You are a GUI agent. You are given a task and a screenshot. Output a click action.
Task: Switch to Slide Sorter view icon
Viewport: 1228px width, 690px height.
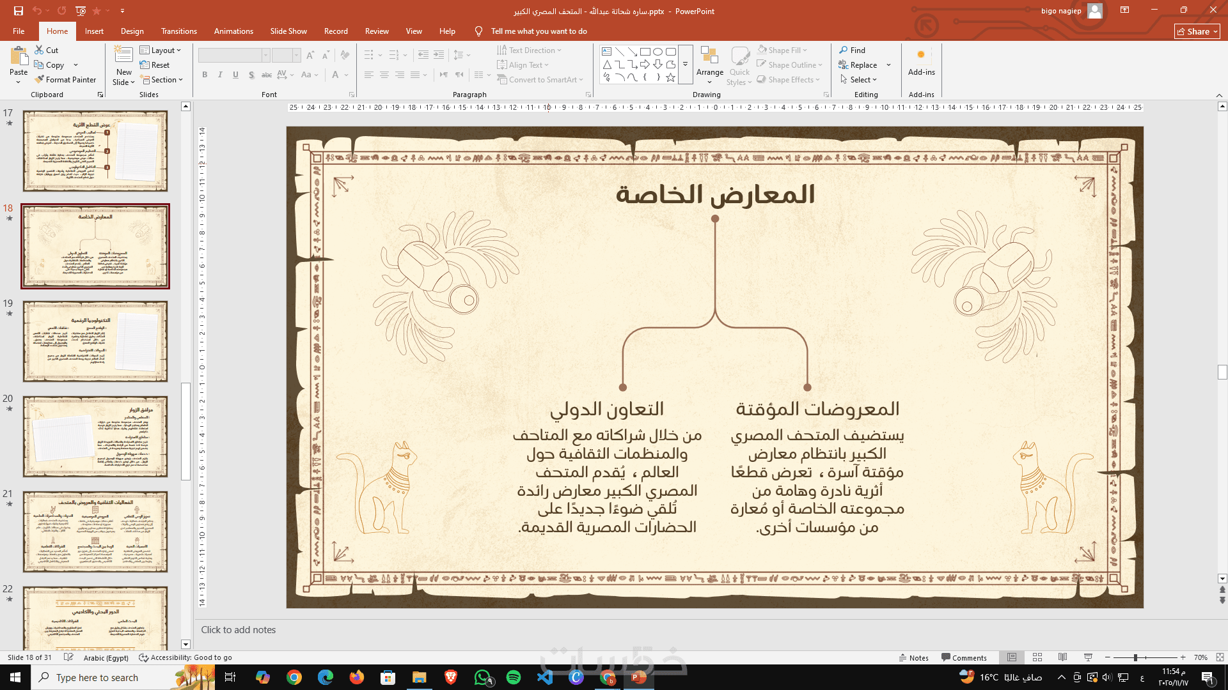point(1037,657)
